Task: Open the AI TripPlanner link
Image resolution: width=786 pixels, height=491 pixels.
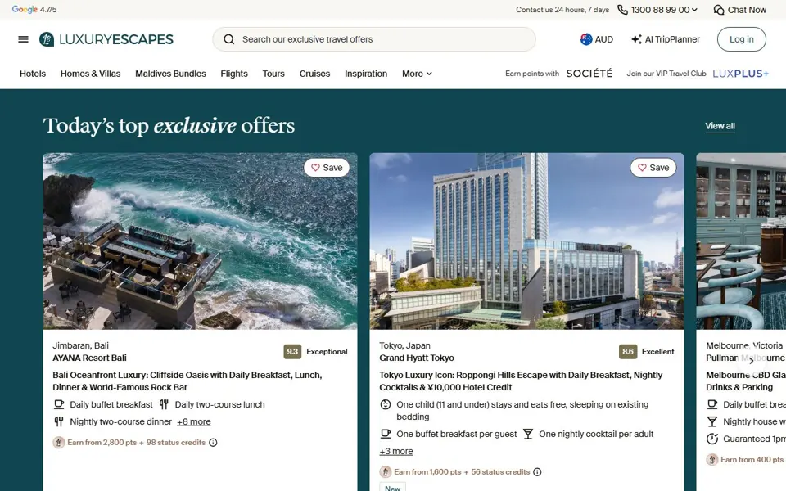Action: 666,39
